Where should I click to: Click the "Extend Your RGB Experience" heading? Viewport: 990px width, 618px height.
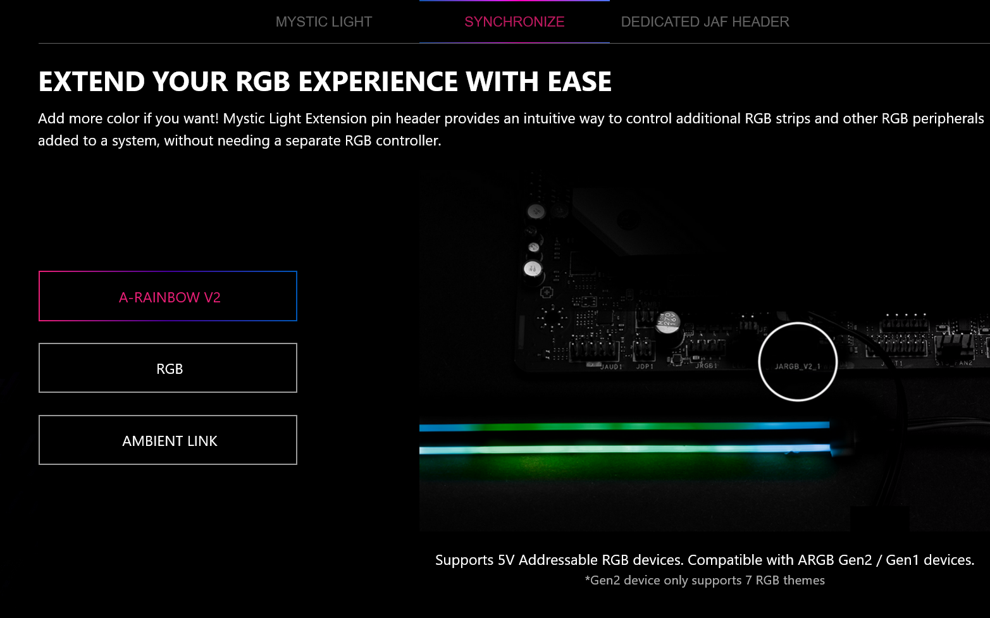[325, 82]
